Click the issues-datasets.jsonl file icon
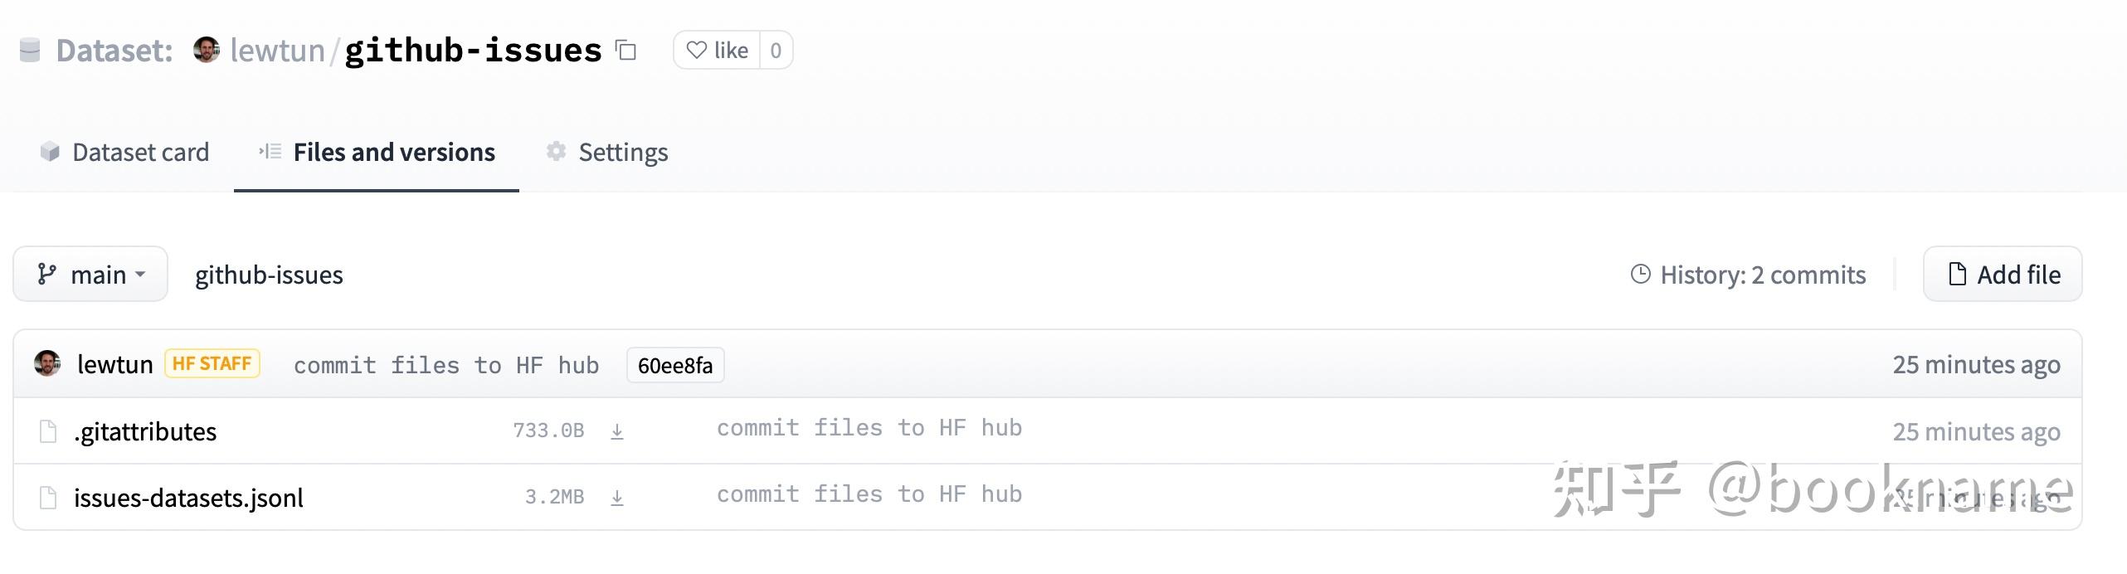This screenshot has height=574, width=2127. [48, 498]
